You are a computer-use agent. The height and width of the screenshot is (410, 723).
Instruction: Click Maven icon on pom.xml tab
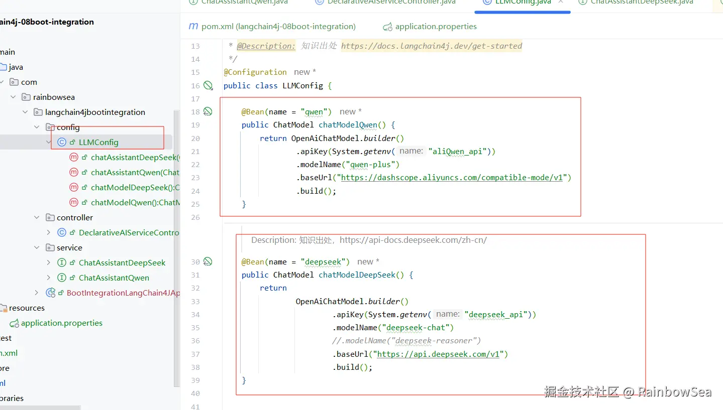193,26
